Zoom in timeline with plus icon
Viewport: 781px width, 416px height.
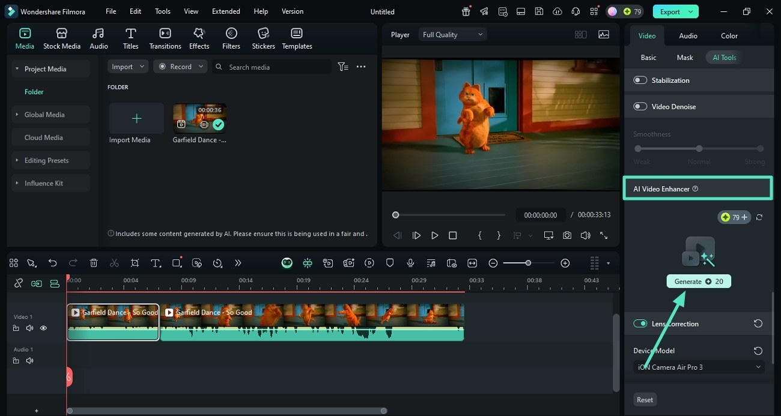[565, 263]
